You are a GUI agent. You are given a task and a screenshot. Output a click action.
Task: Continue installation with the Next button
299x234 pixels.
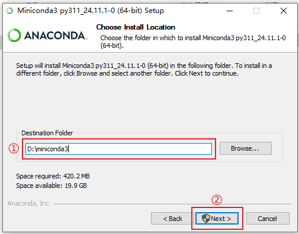[217, 219]
